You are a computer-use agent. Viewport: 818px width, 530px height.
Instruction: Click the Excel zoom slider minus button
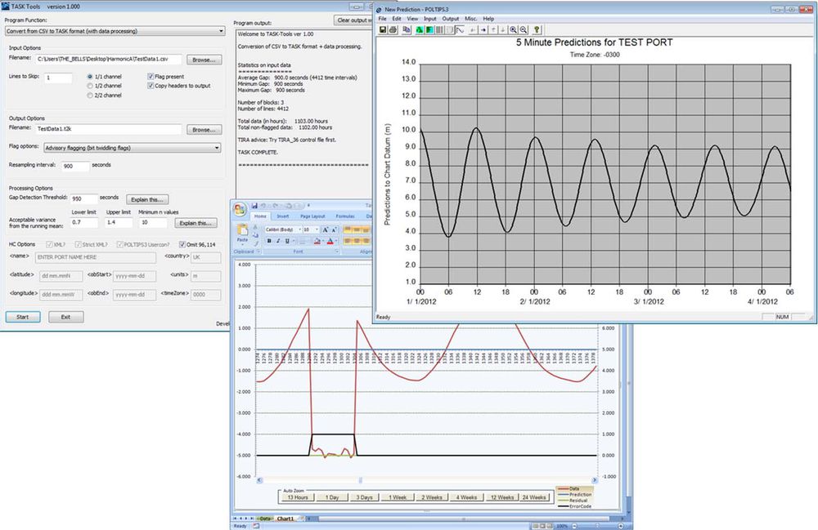coord(574,526)
